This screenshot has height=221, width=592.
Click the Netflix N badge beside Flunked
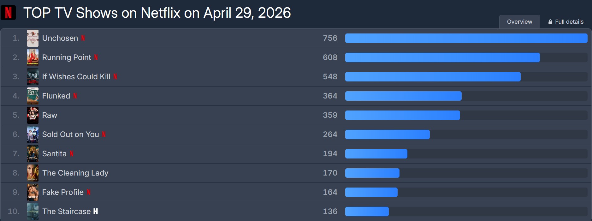pos(75,96)
